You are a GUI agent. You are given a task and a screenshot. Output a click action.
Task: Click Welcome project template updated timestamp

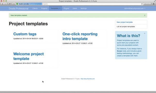coord(28,63)
